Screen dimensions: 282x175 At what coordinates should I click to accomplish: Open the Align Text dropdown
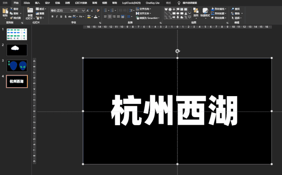click(x=143, y=13)
